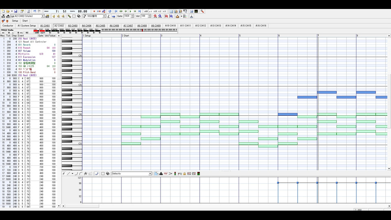This screenshot has width=391, height=220.
Task: Open the track selector A2 CH02 (Violin) dropdown
Action: (x=43, y=16)
